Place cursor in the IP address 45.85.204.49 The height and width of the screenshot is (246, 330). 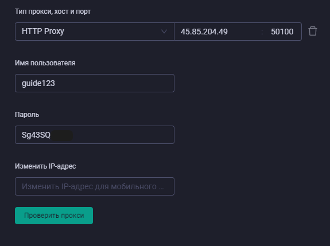coord(204,32)
